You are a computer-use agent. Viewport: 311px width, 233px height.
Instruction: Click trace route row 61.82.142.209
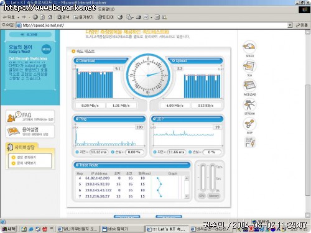coord(129,178)
